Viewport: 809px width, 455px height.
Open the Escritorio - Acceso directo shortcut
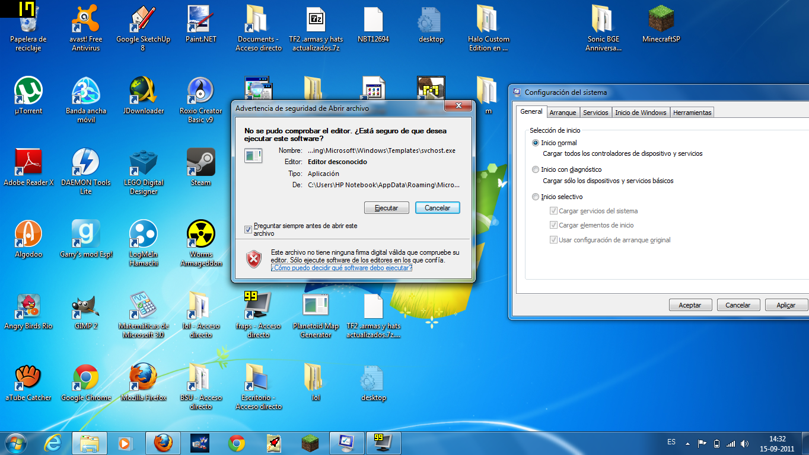pos(258,386)
